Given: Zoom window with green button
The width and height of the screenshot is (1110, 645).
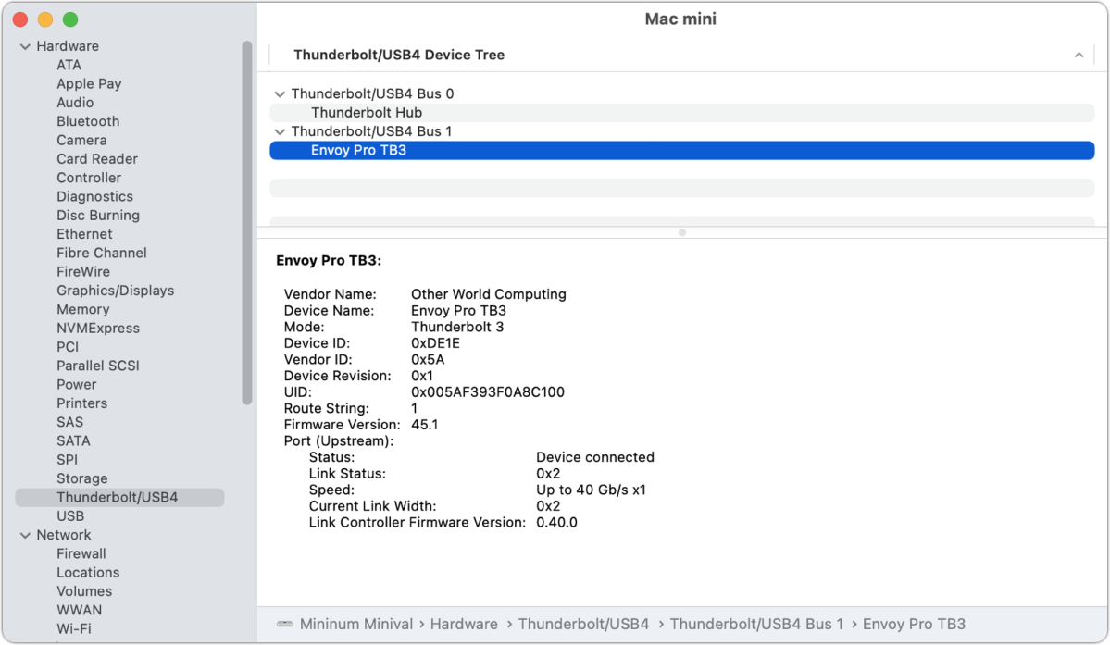Looking at the screenshot, I should tap(70, 19).
